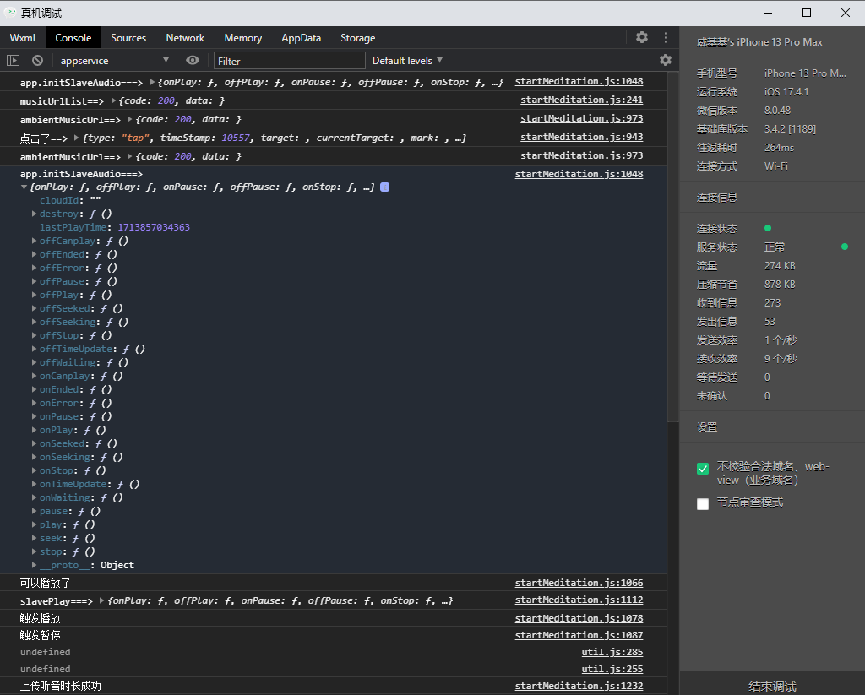Open console settings gear beside Default levels
The height and width of the screenshot is (695, 865).
click(x=666, y=60)
